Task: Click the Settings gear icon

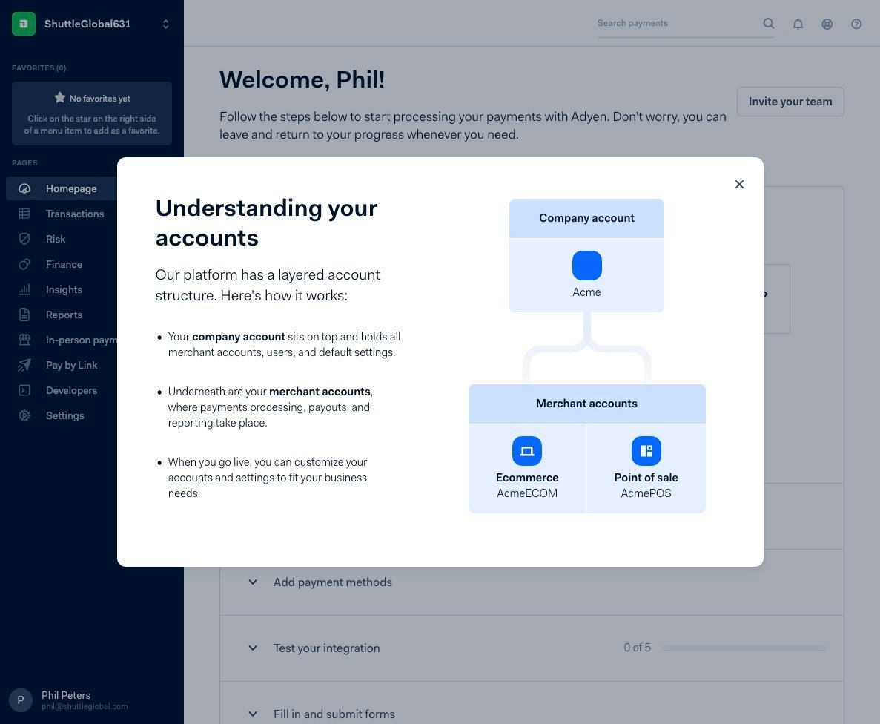Action: [24, 415]
